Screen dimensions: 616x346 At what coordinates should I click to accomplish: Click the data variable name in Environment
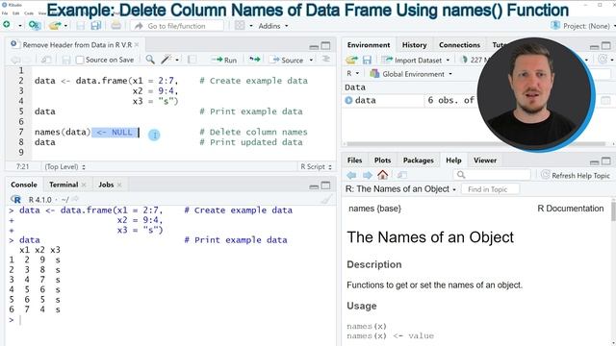click(x=366, y=100)
